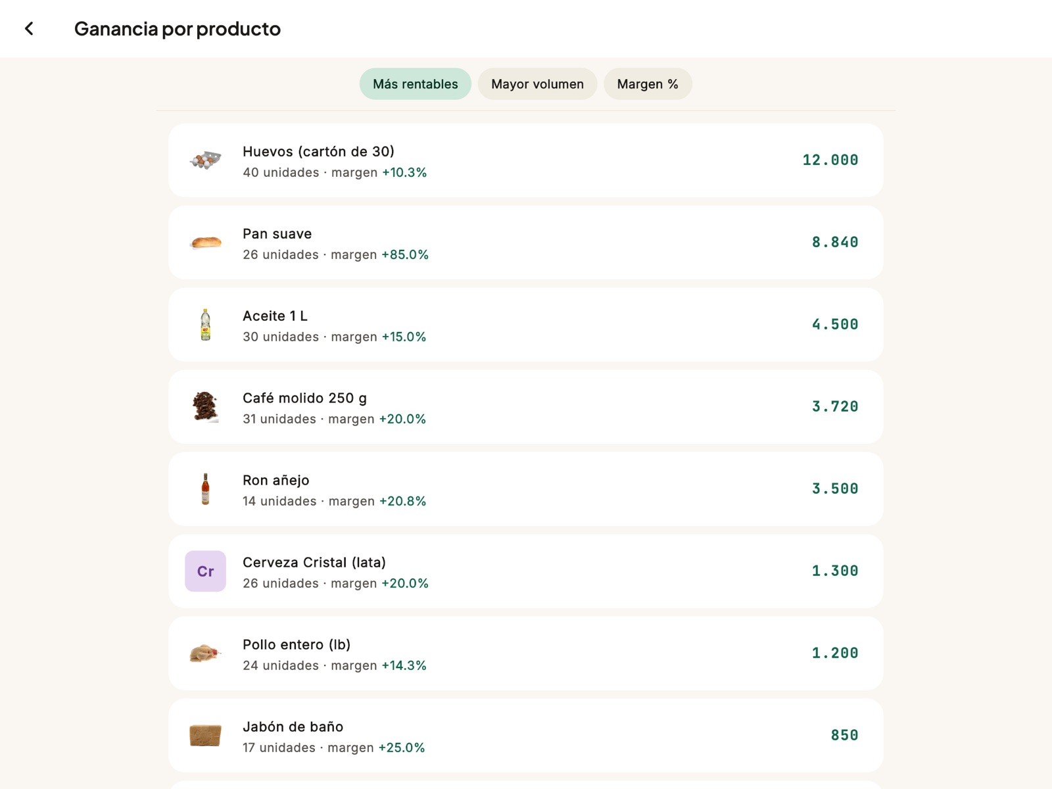1052x789 pixels.
Task: Click the Cr badge for Cerveza Cristal
Action: coord(206,571)
